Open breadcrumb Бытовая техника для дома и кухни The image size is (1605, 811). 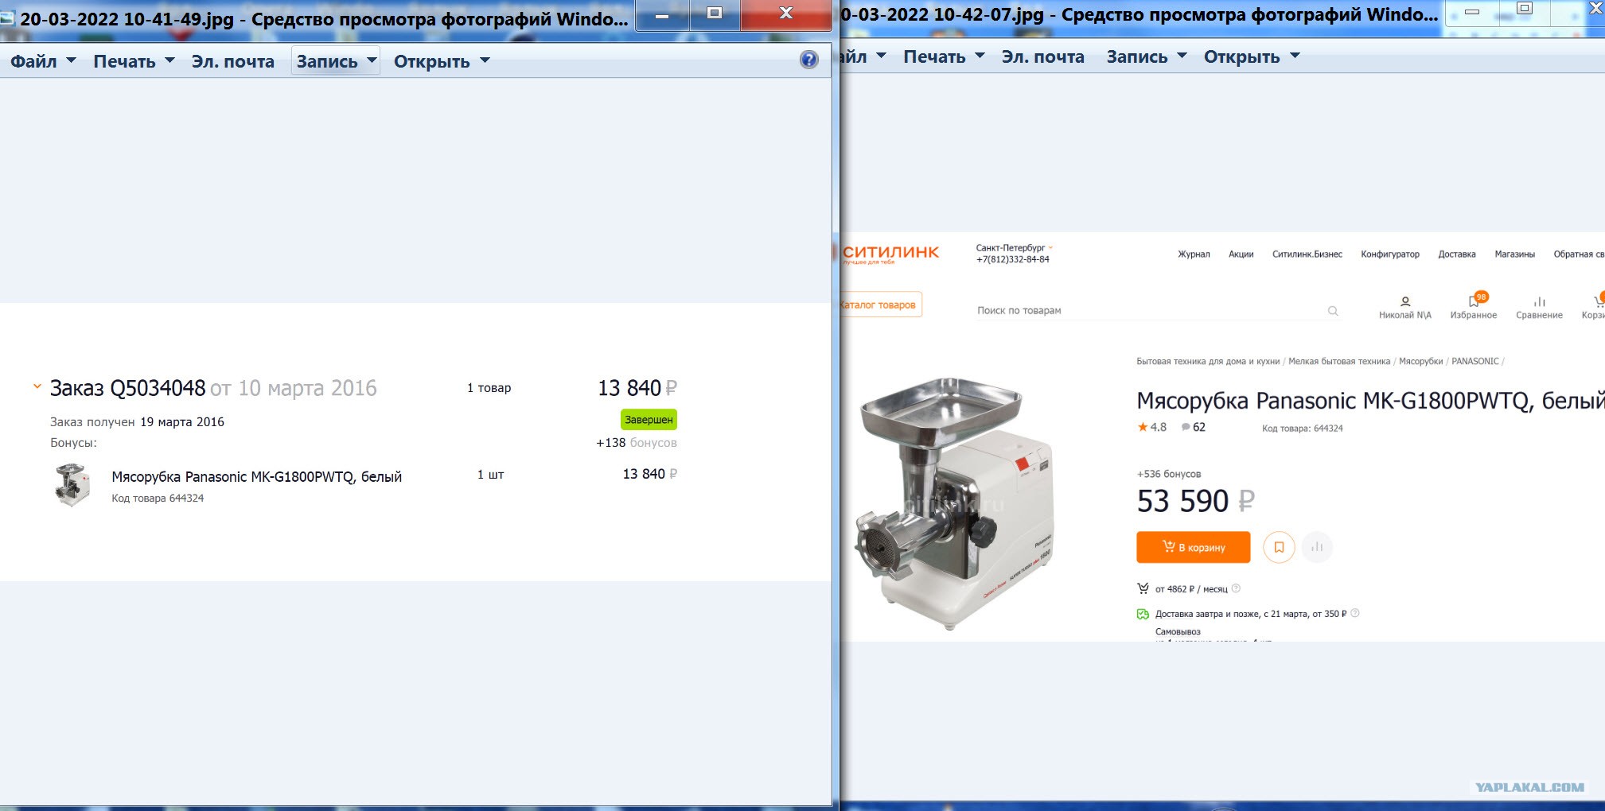tap(1208, 362)
